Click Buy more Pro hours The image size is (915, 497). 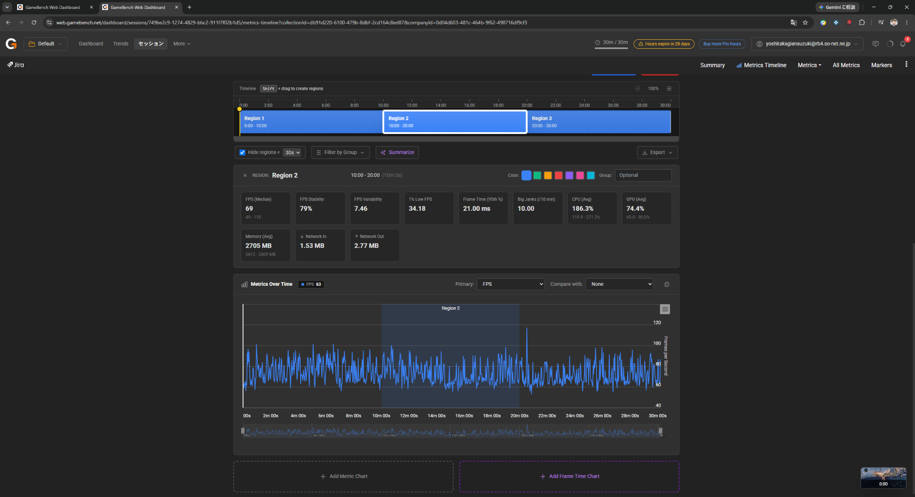click(x=722, y=44)
